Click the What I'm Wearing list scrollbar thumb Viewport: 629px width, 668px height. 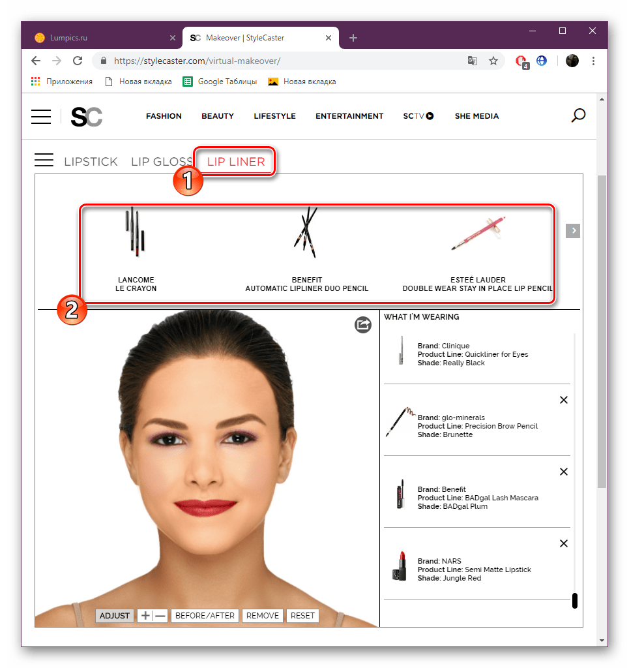574,601
